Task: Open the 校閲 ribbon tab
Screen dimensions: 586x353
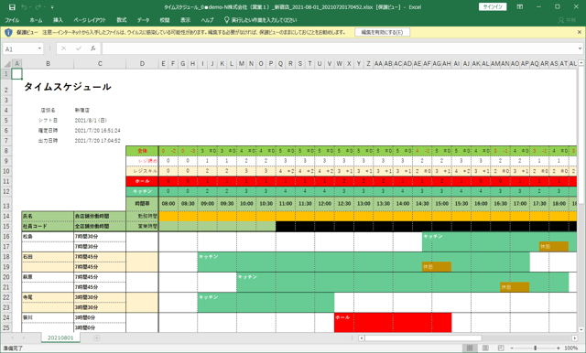Action: [165, 20]
